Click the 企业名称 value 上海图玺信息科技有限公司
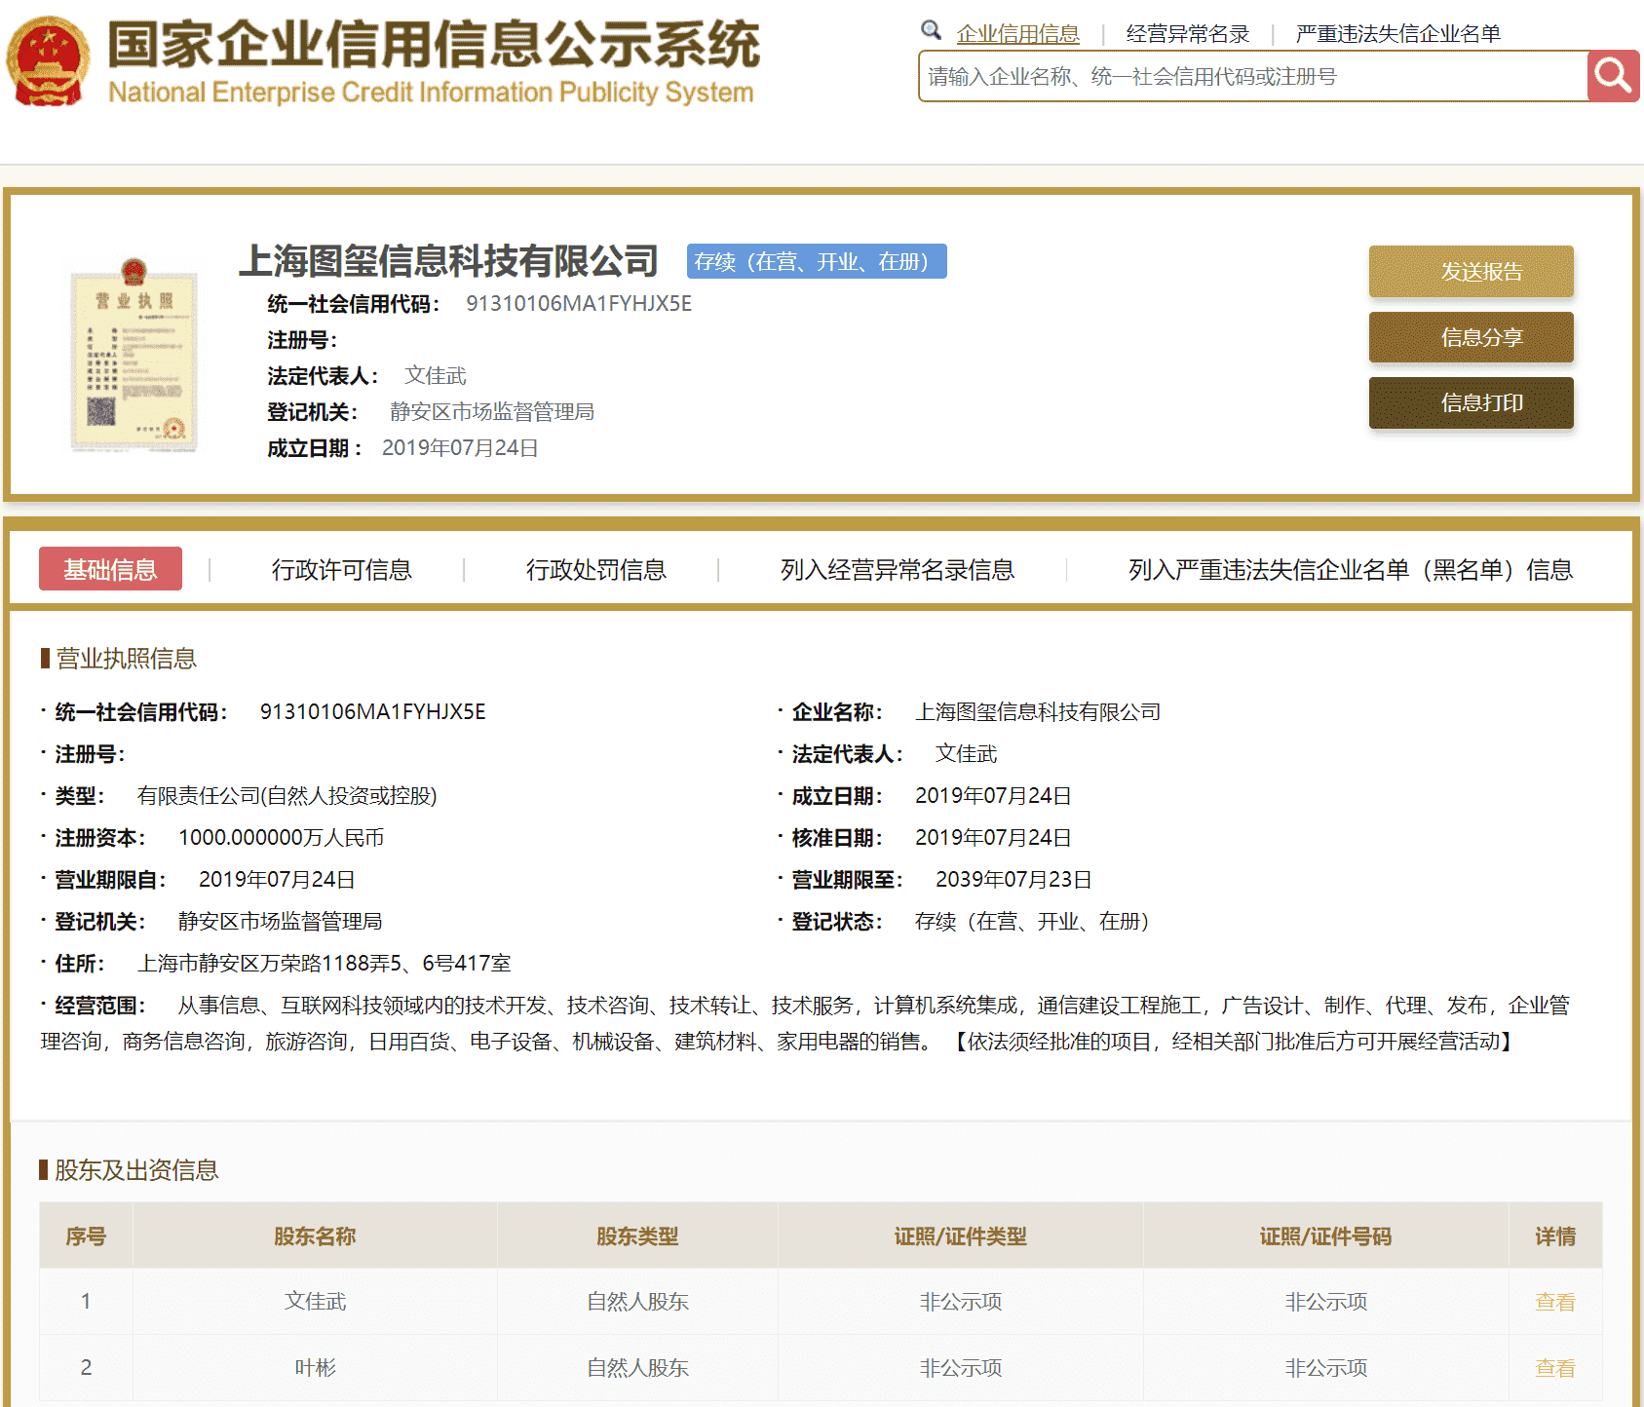Screen dimensions: 1644x1407 coord(1038,712)
